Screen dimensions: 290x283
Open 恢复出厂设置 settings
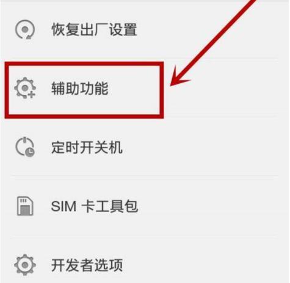[94, 29]
